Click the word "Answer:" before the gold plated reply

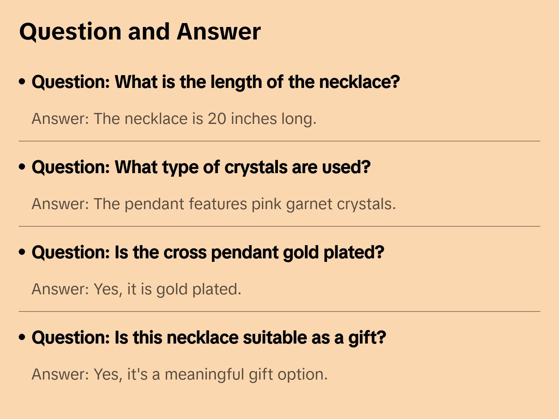61,289
